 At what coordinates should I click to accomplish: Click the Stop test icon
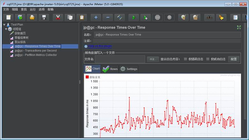point(157,17)
